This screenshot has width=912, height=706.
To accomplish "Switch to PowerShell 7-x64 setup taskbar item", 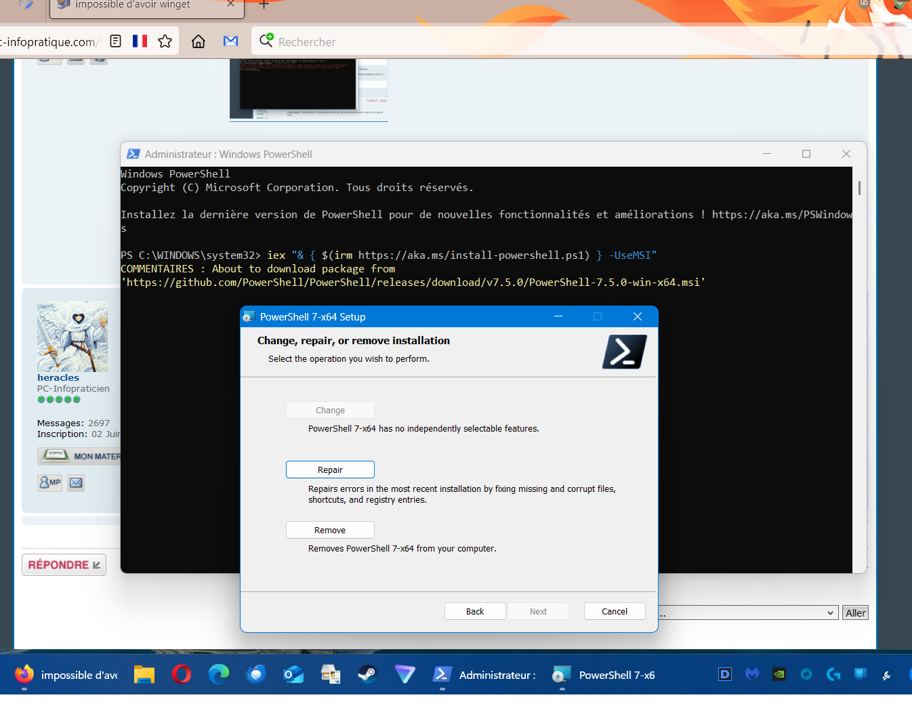I will pyautogui.click(x=604, y=675).
